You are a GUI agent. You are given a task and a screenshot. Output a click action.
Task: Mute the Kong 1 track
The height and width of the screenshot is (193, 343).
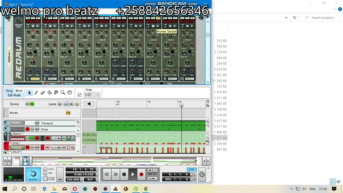27,147
